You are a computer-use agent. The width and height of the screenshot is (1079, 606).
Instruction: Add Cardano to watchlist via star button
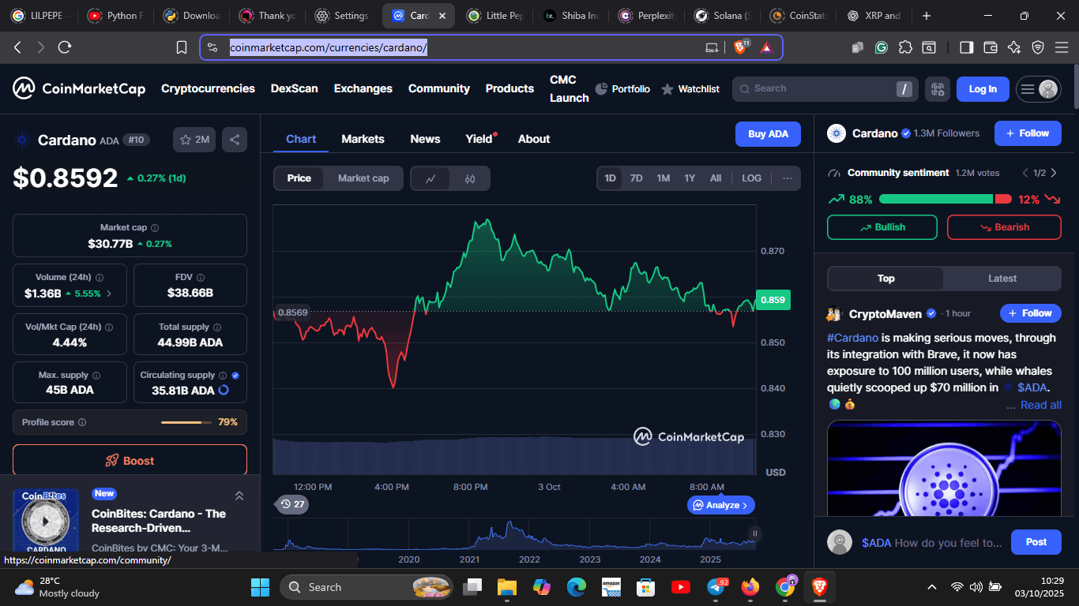click(x=194, y=140)
